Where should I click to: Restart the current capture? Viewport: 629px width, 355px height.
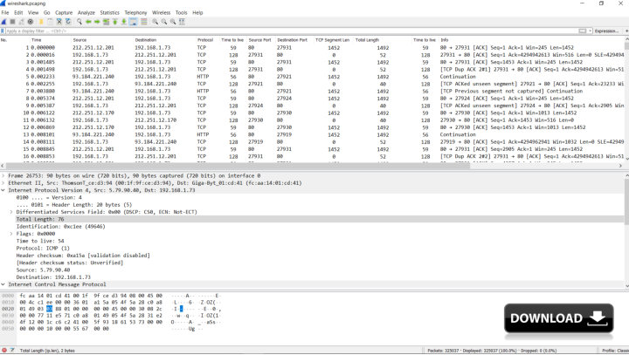click(22, 22)
